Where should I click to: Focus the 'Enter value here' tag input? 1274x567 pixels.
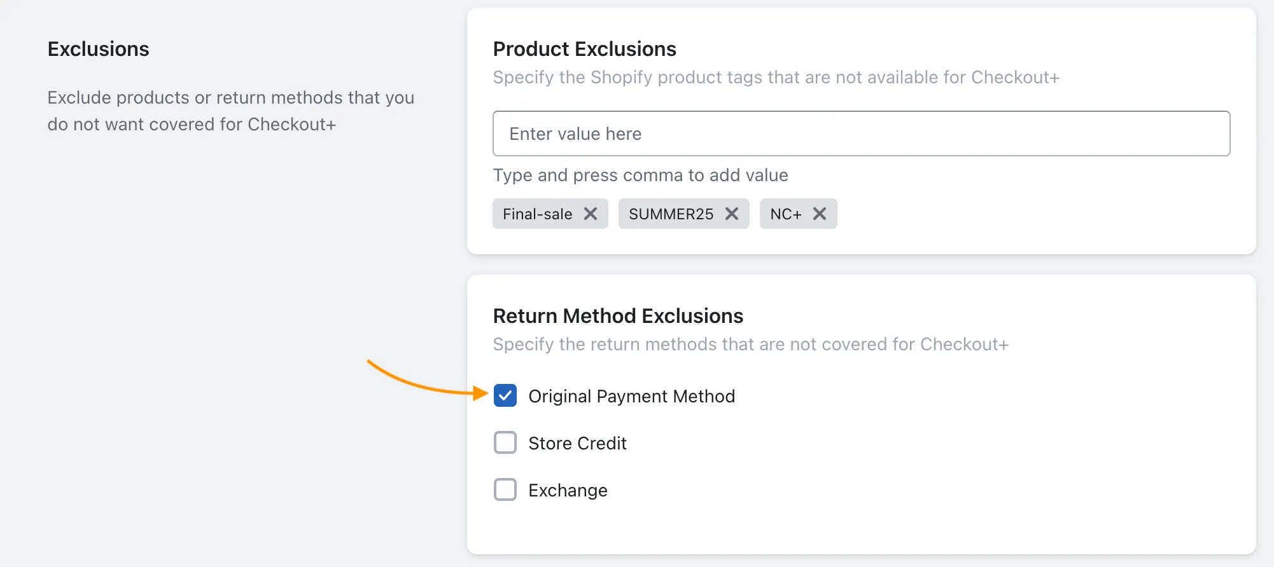click(861, 134)
